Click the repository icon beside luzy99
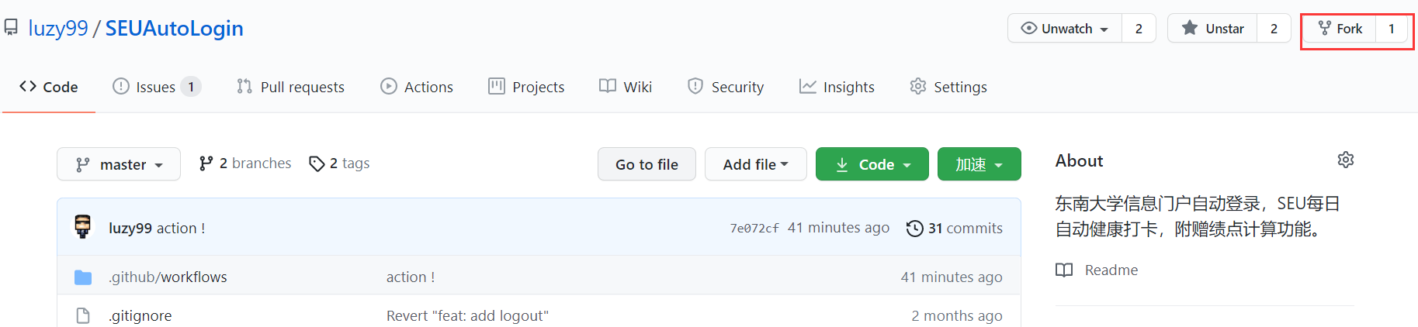This screenshot has height=327, width=1418. click(x=11, y=28)
